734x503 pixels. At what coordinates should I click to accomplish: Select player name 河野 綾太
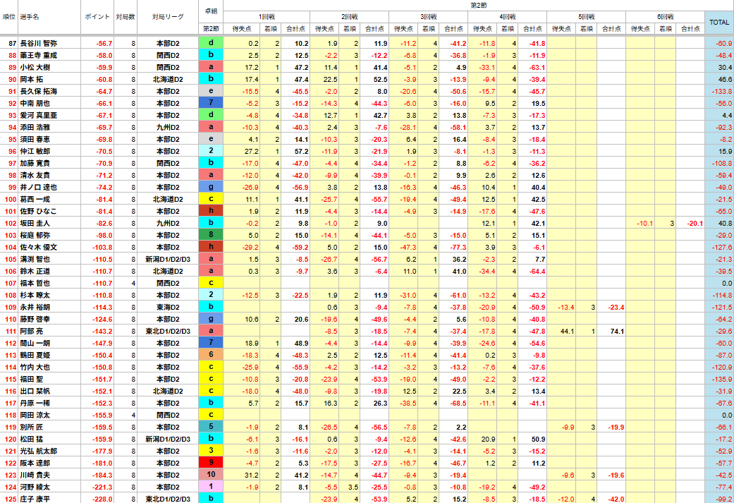coord(35,487)
